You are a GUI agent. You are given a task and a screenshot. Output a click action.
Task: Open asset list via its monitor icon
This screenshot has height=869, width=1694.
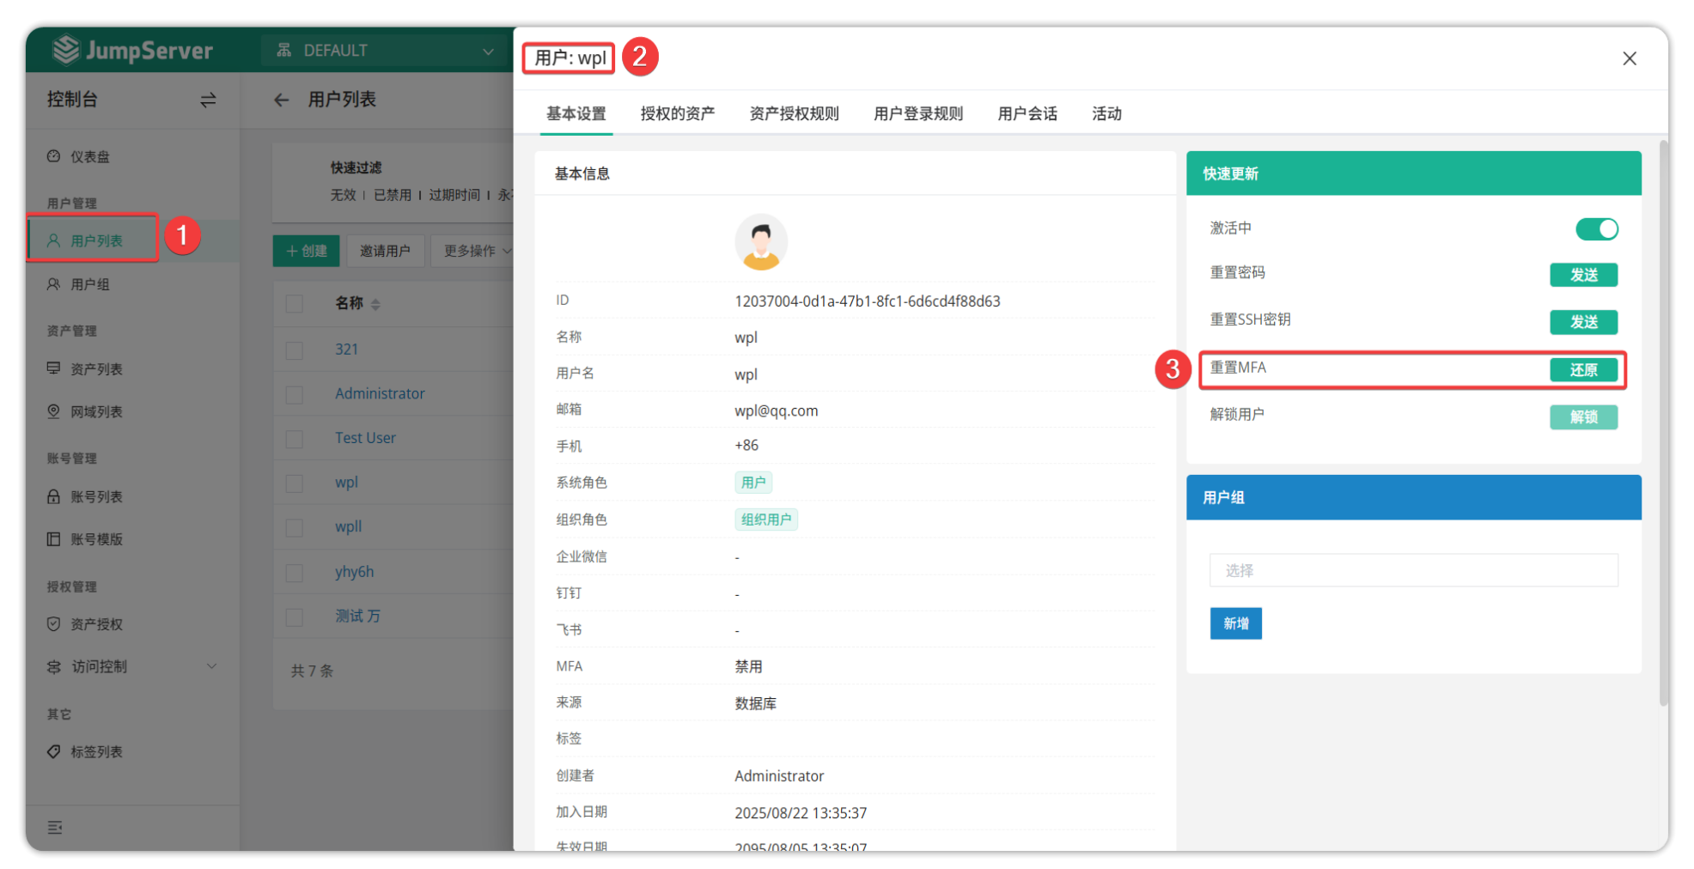tap(54, 368)
